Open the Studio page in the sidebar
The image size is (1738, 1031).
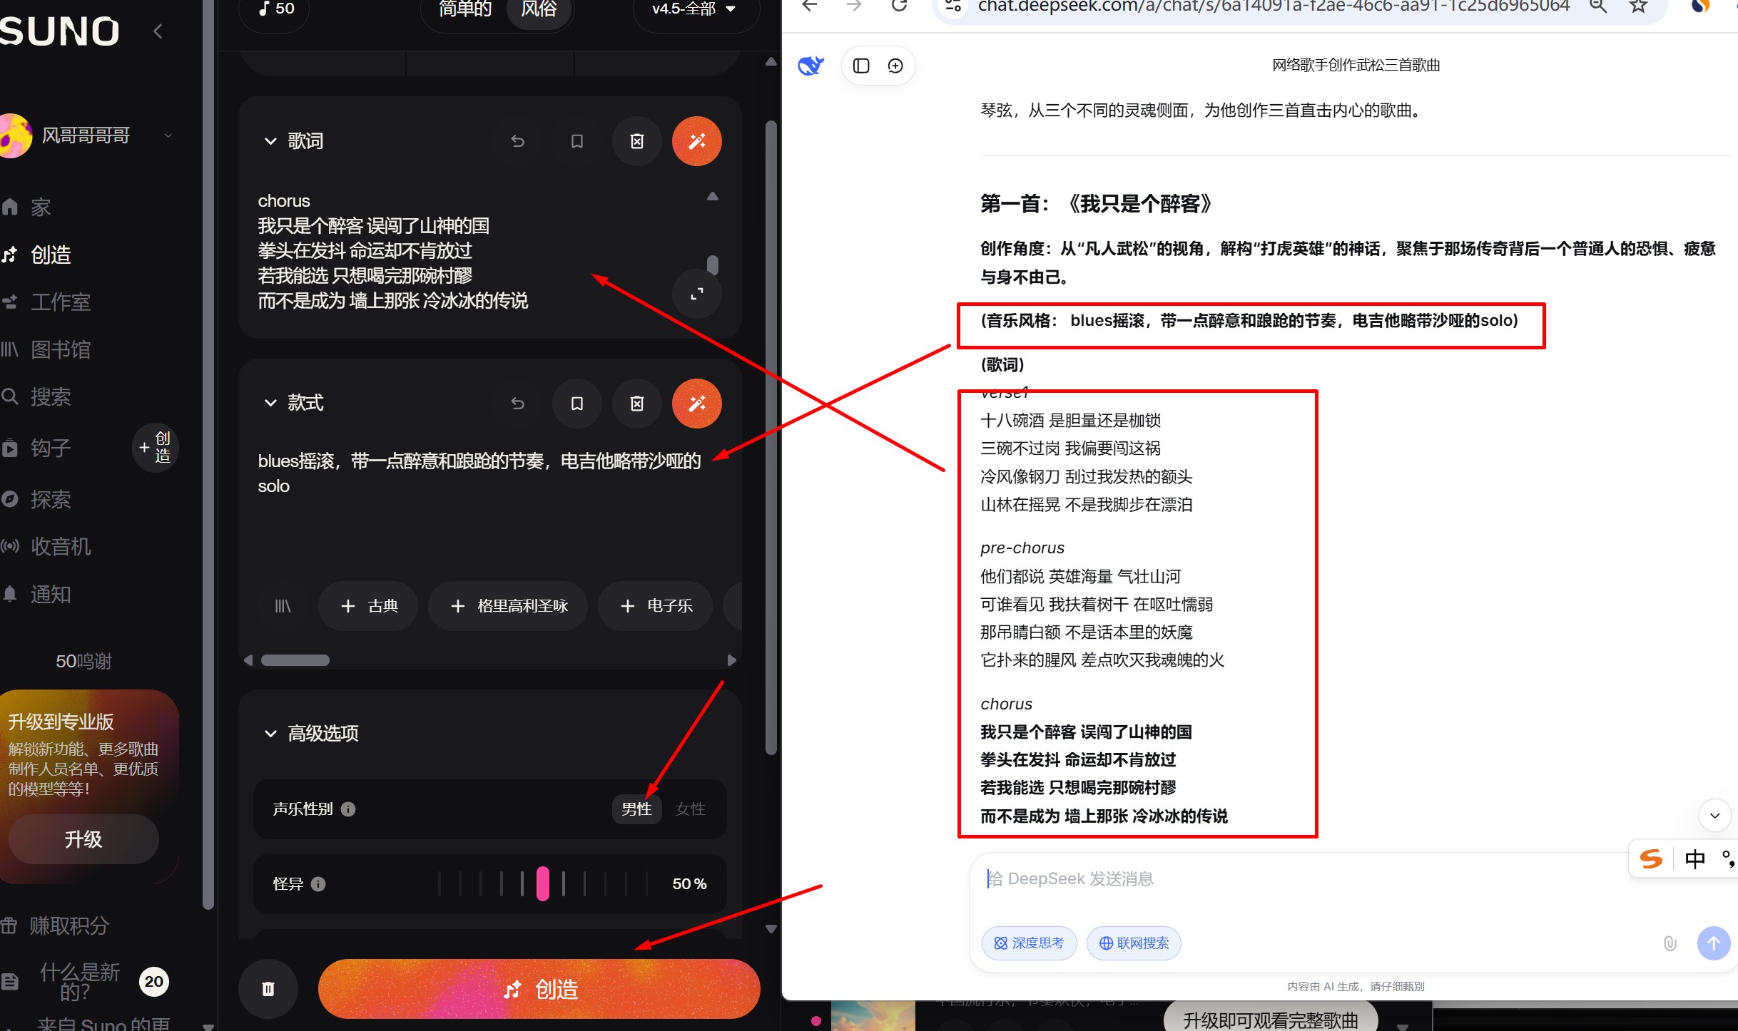61,302
